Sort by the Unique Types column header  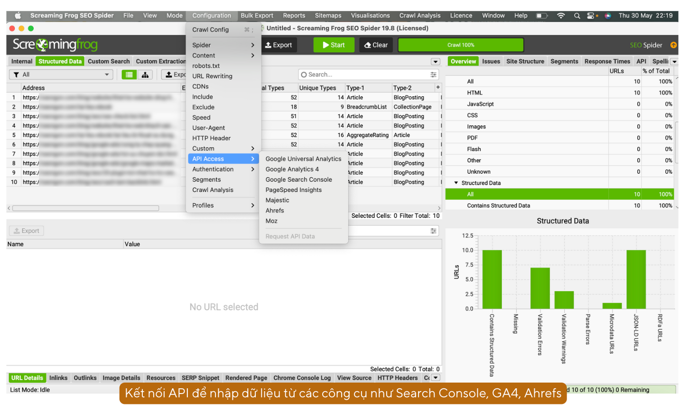321,88
